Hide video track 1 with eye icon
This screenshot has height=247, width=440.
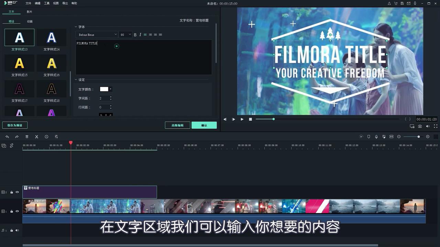click(x=17, y=211)
